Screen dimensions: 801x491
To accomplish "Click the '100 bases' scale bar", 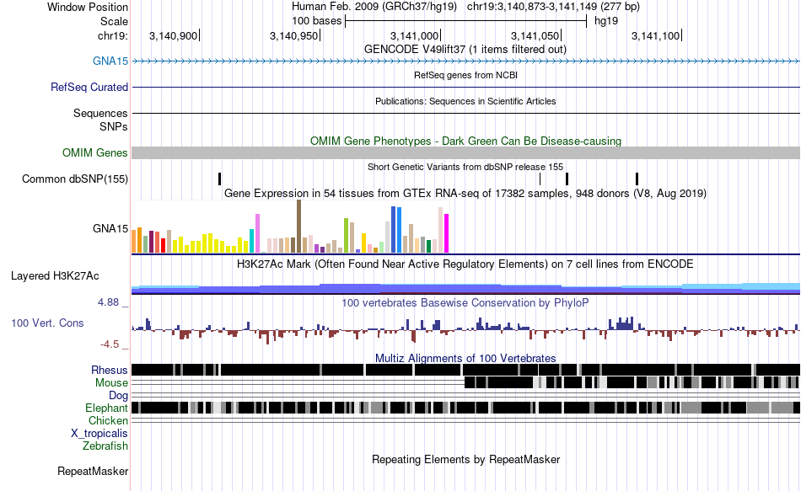I will pyautogui.click(x=466, y=21).
